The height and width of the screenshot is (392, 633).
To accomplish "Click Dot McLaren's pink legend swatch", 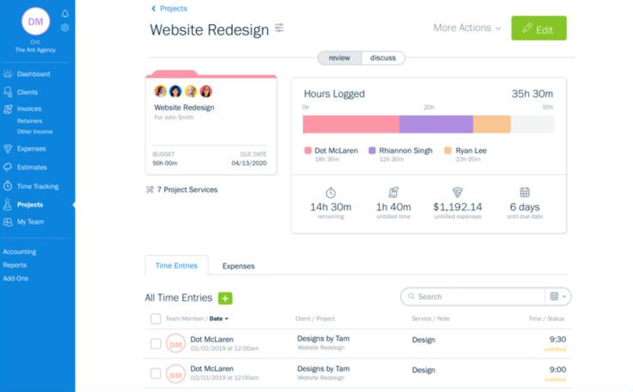I will [x=308, y=150].
